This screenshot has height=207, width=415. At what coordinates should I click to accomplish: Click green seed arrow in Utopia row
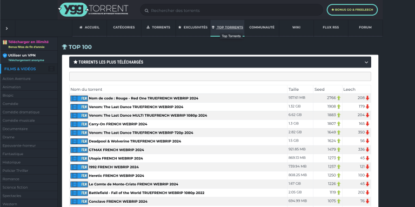(x=338, y=158)
